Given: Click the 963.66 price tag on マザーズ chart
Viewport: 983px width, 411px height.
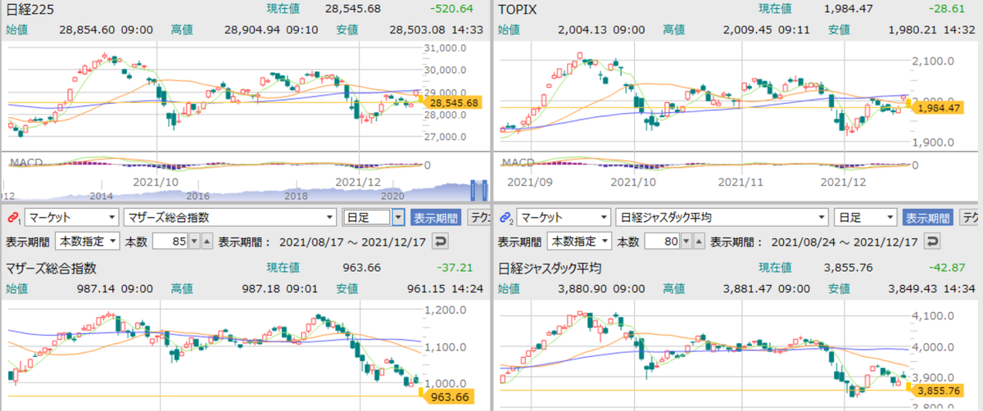Looking at the screenshot, I should click(449, 396).
